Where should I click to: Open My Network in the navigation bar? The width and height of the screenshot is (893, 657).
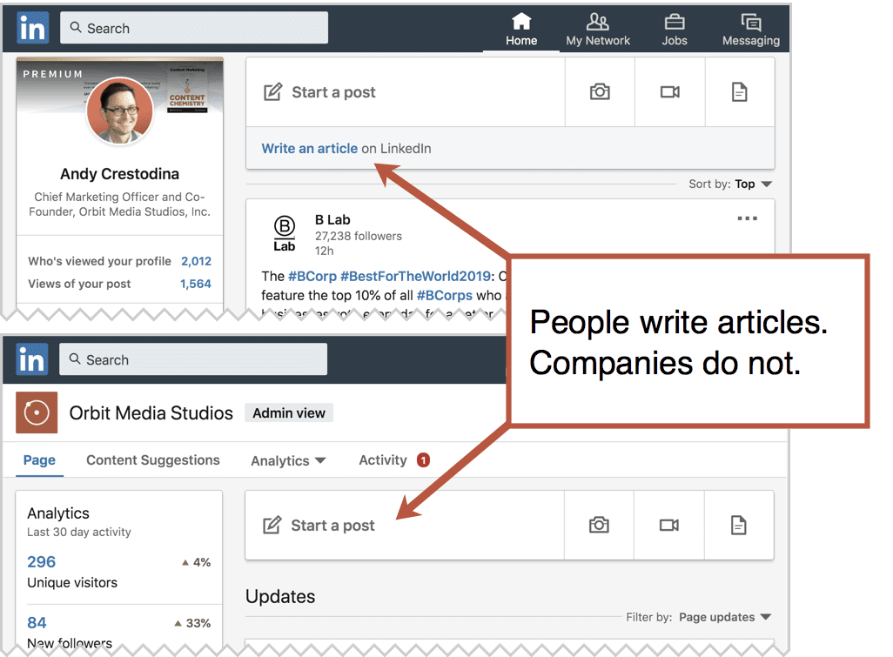(x=597, y=30)
